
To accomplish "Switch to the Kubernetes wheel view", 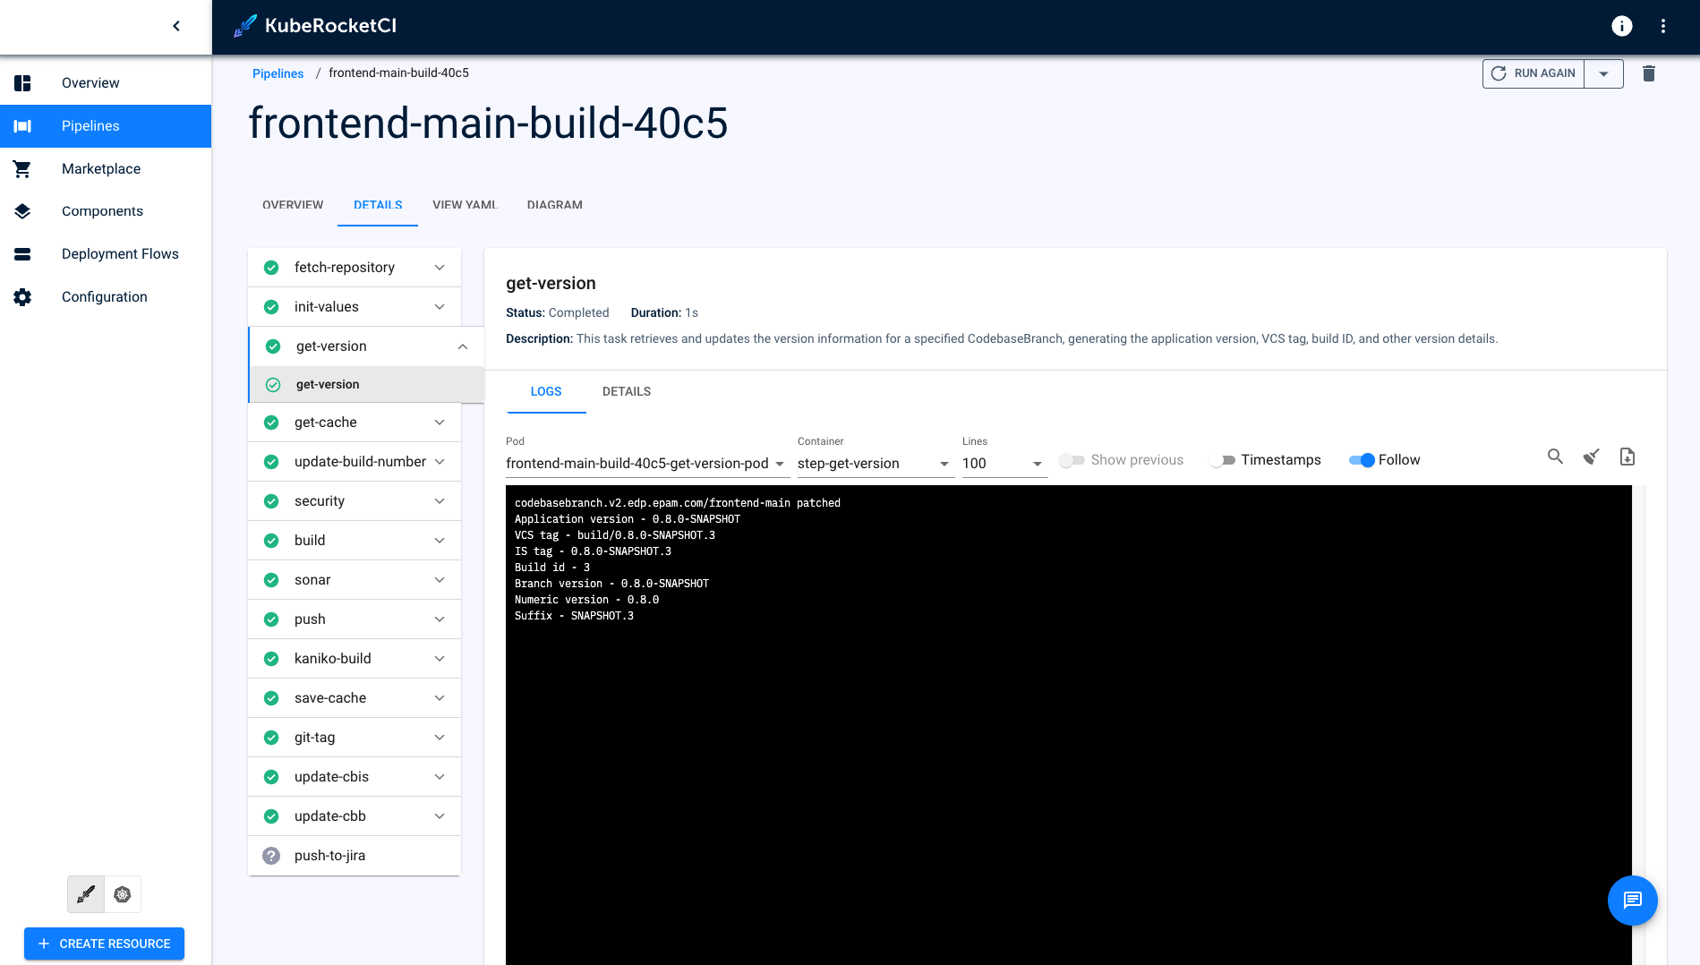I will click(123, 894).
